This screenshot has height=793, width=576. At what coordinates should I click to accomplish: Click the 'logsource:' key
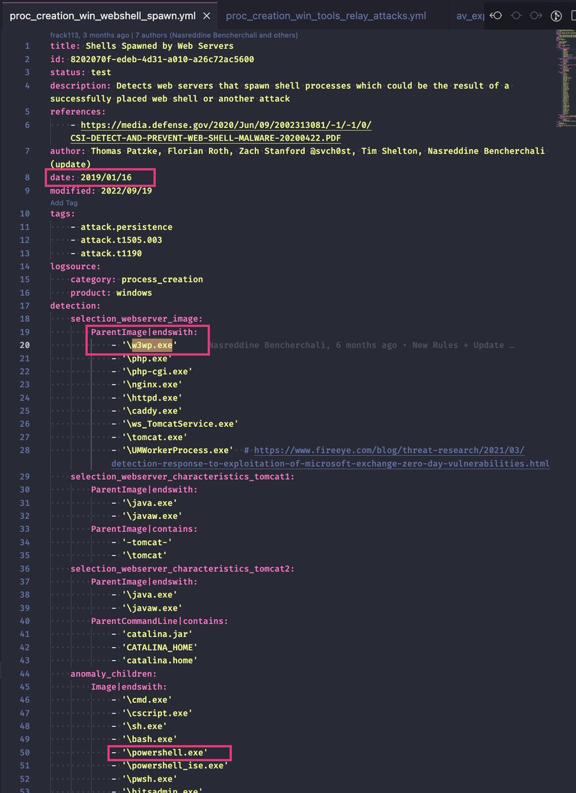click(x=75, y=266)
